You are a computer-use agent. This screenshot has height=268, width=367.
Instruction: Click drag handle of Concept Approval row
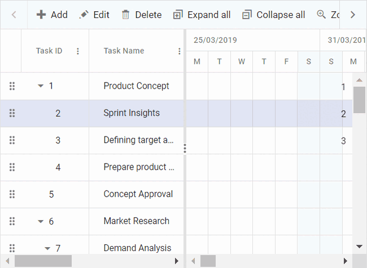[12, 194]
